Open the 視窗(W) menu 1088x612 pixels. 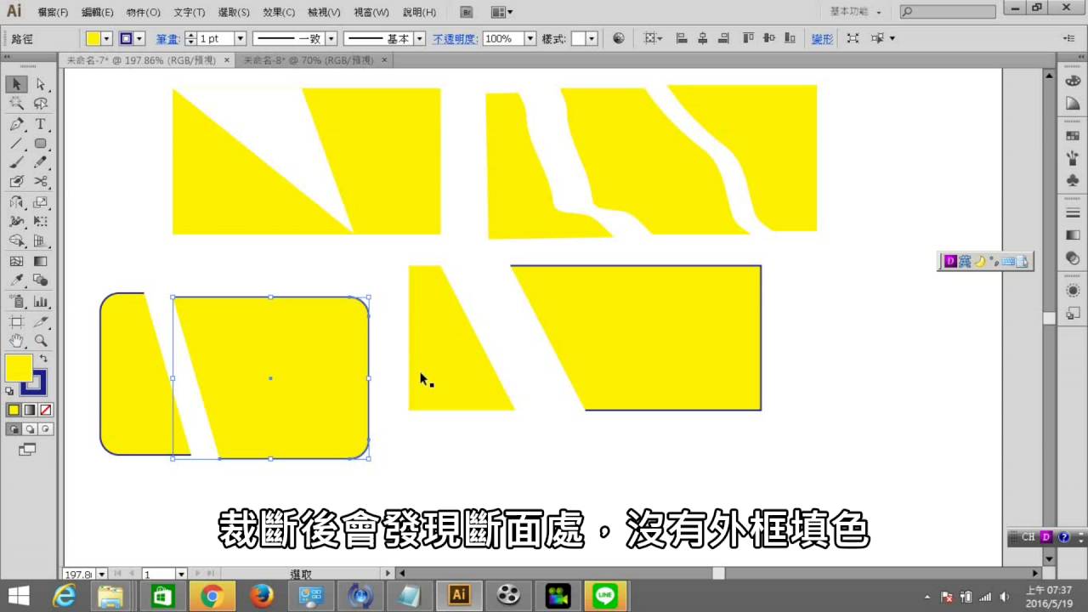[371, 13]
